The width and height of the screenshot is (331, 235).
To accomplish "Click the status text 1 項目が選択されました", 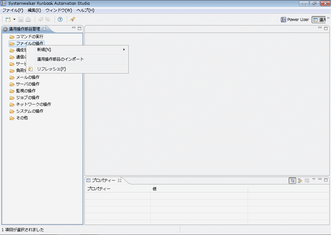I will pos(23,230).
